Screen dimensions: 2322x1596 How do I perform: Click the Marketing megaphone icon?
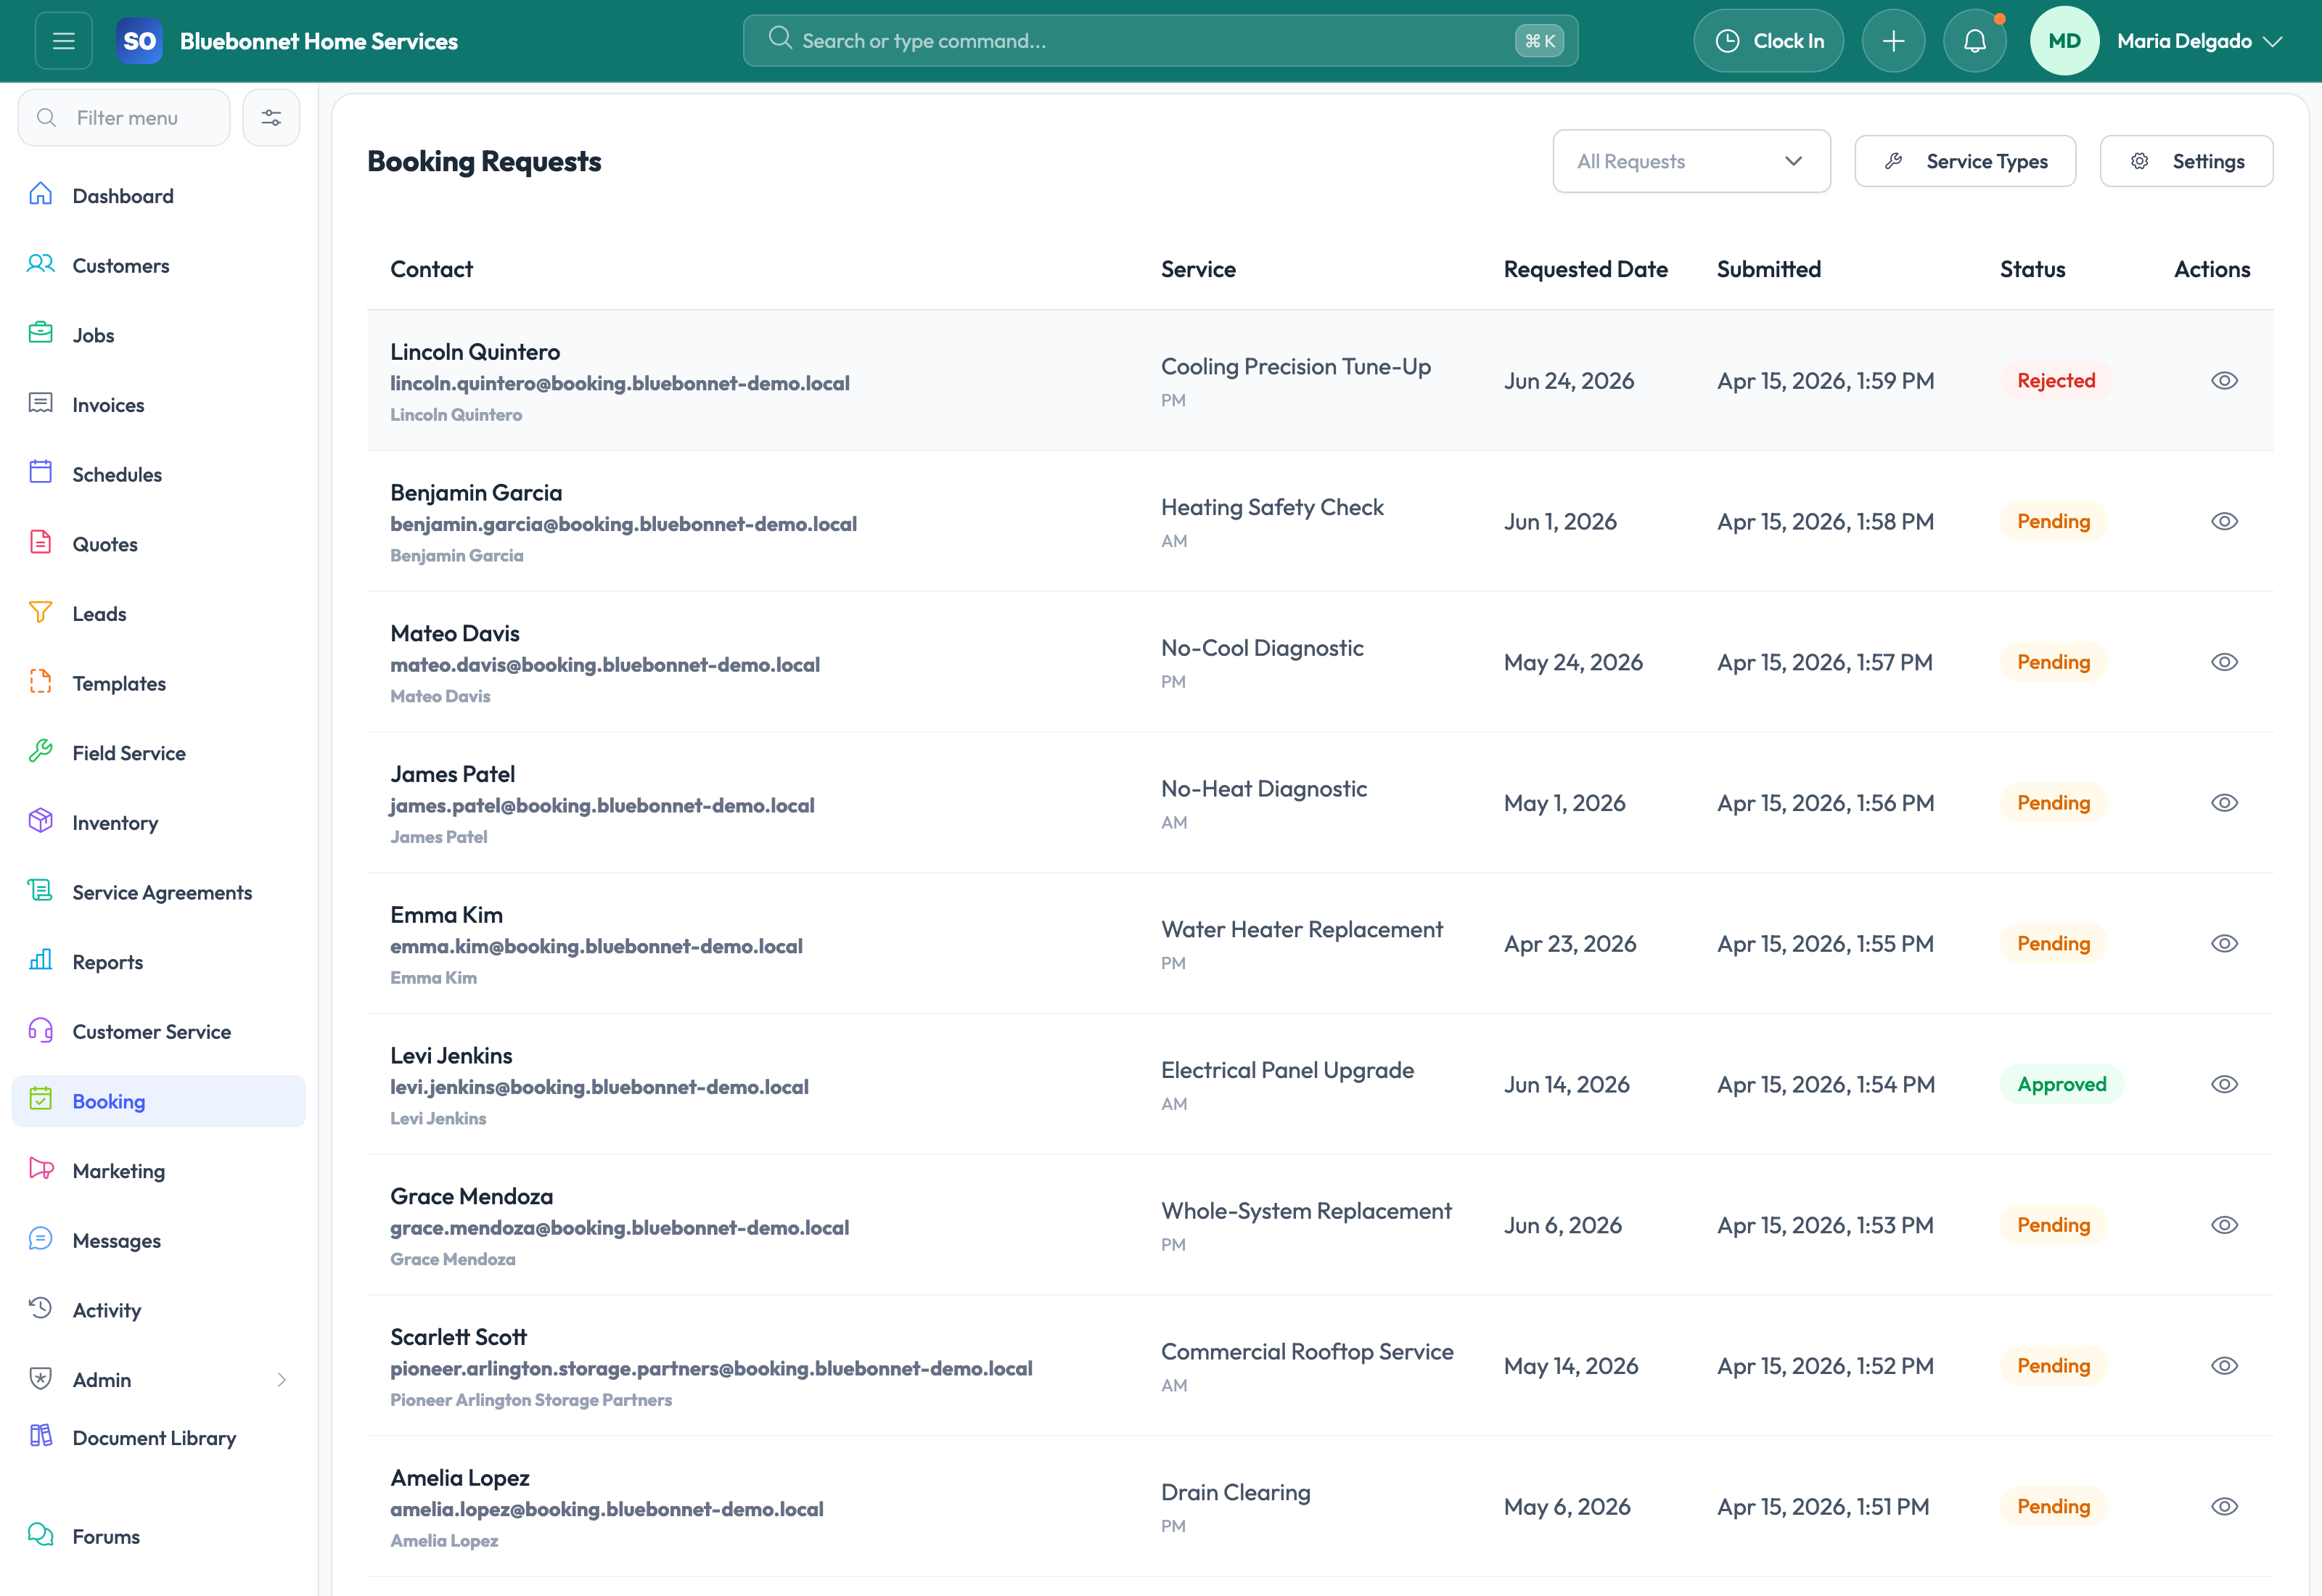[40, 1169]
